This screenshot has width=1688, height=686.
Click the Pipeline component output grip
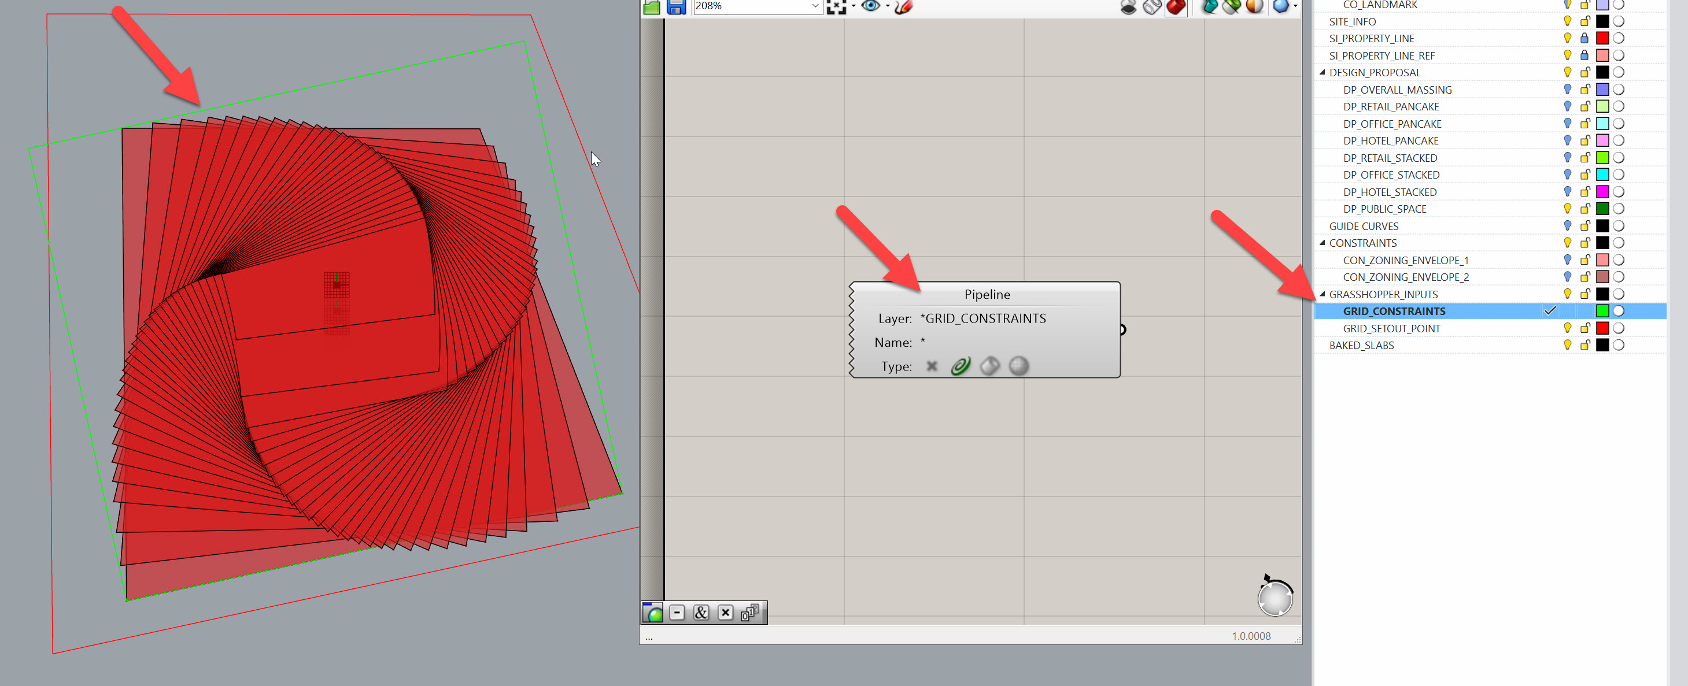[x=1122, y=330]
